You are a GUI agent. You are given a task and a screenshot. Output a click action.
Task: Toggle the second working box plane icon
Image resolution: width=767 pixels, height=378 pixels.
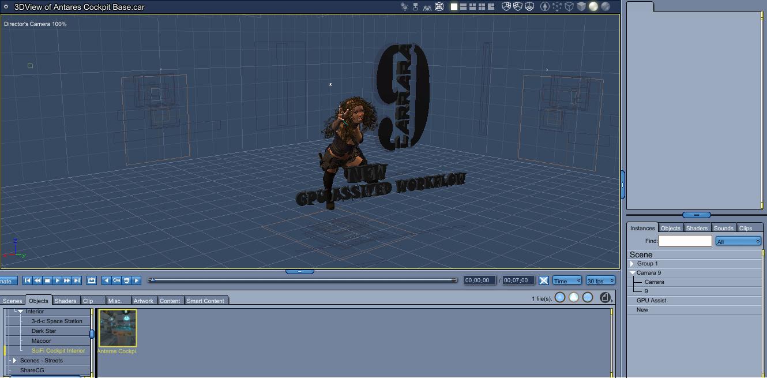click(517, 7)
